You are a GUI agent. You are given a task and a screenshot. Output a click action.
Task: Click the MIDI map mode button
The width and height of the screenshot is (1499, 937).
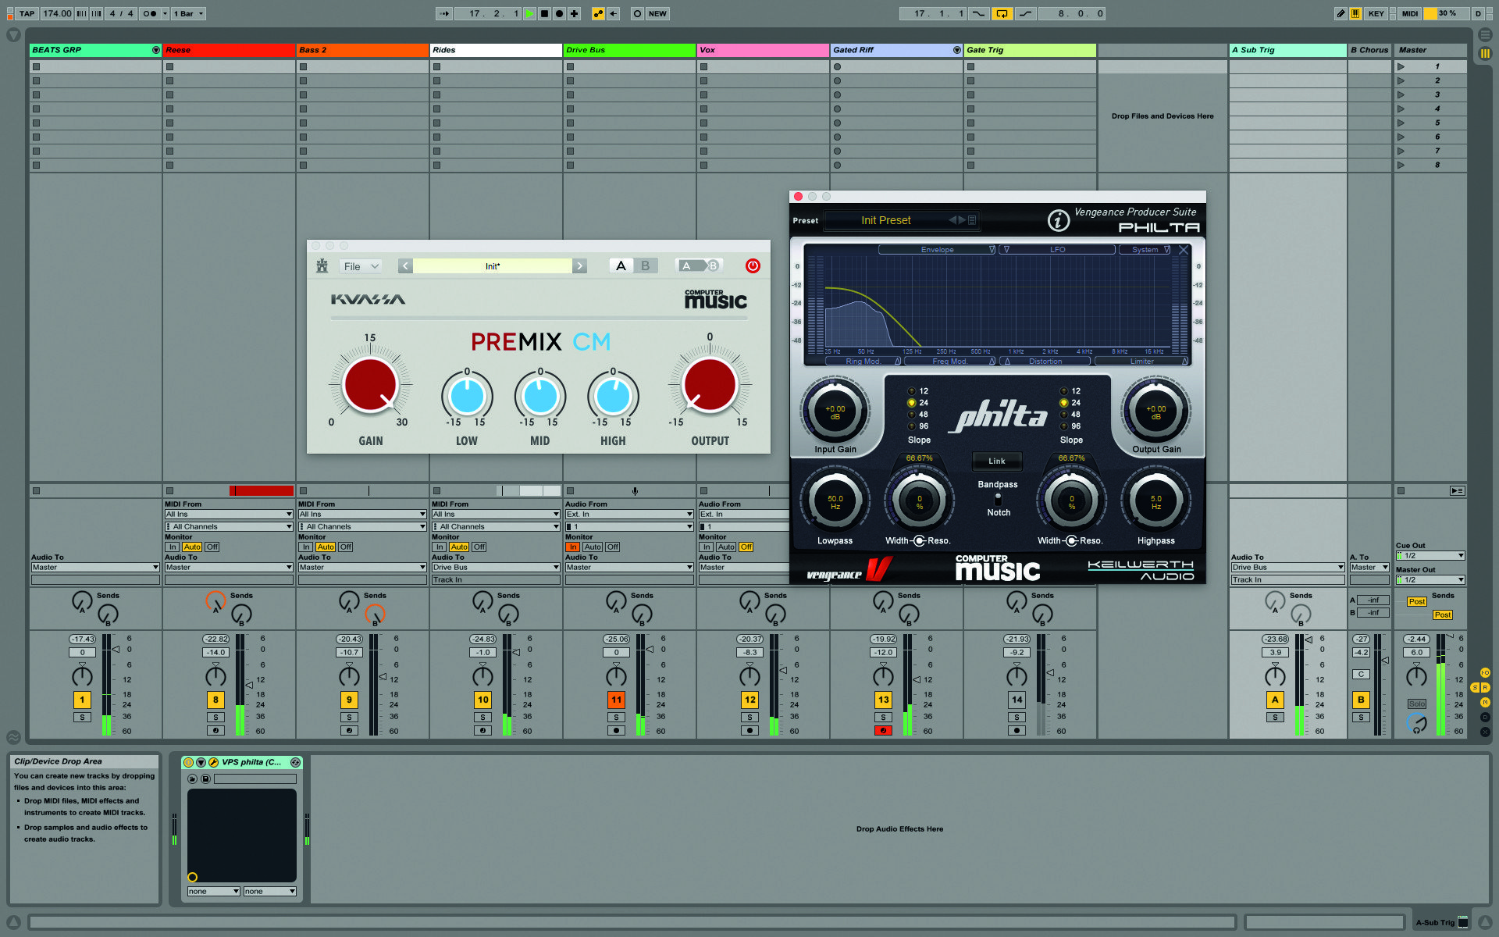click(1410, 13)
